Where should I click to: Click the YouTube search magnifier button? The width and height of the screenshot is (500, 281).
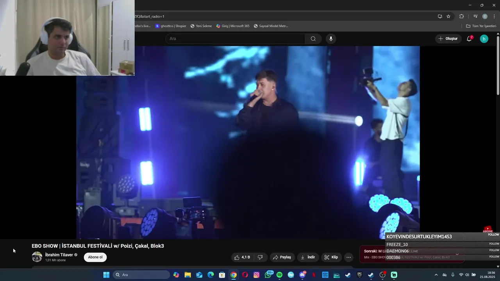[x=313, y=39]
